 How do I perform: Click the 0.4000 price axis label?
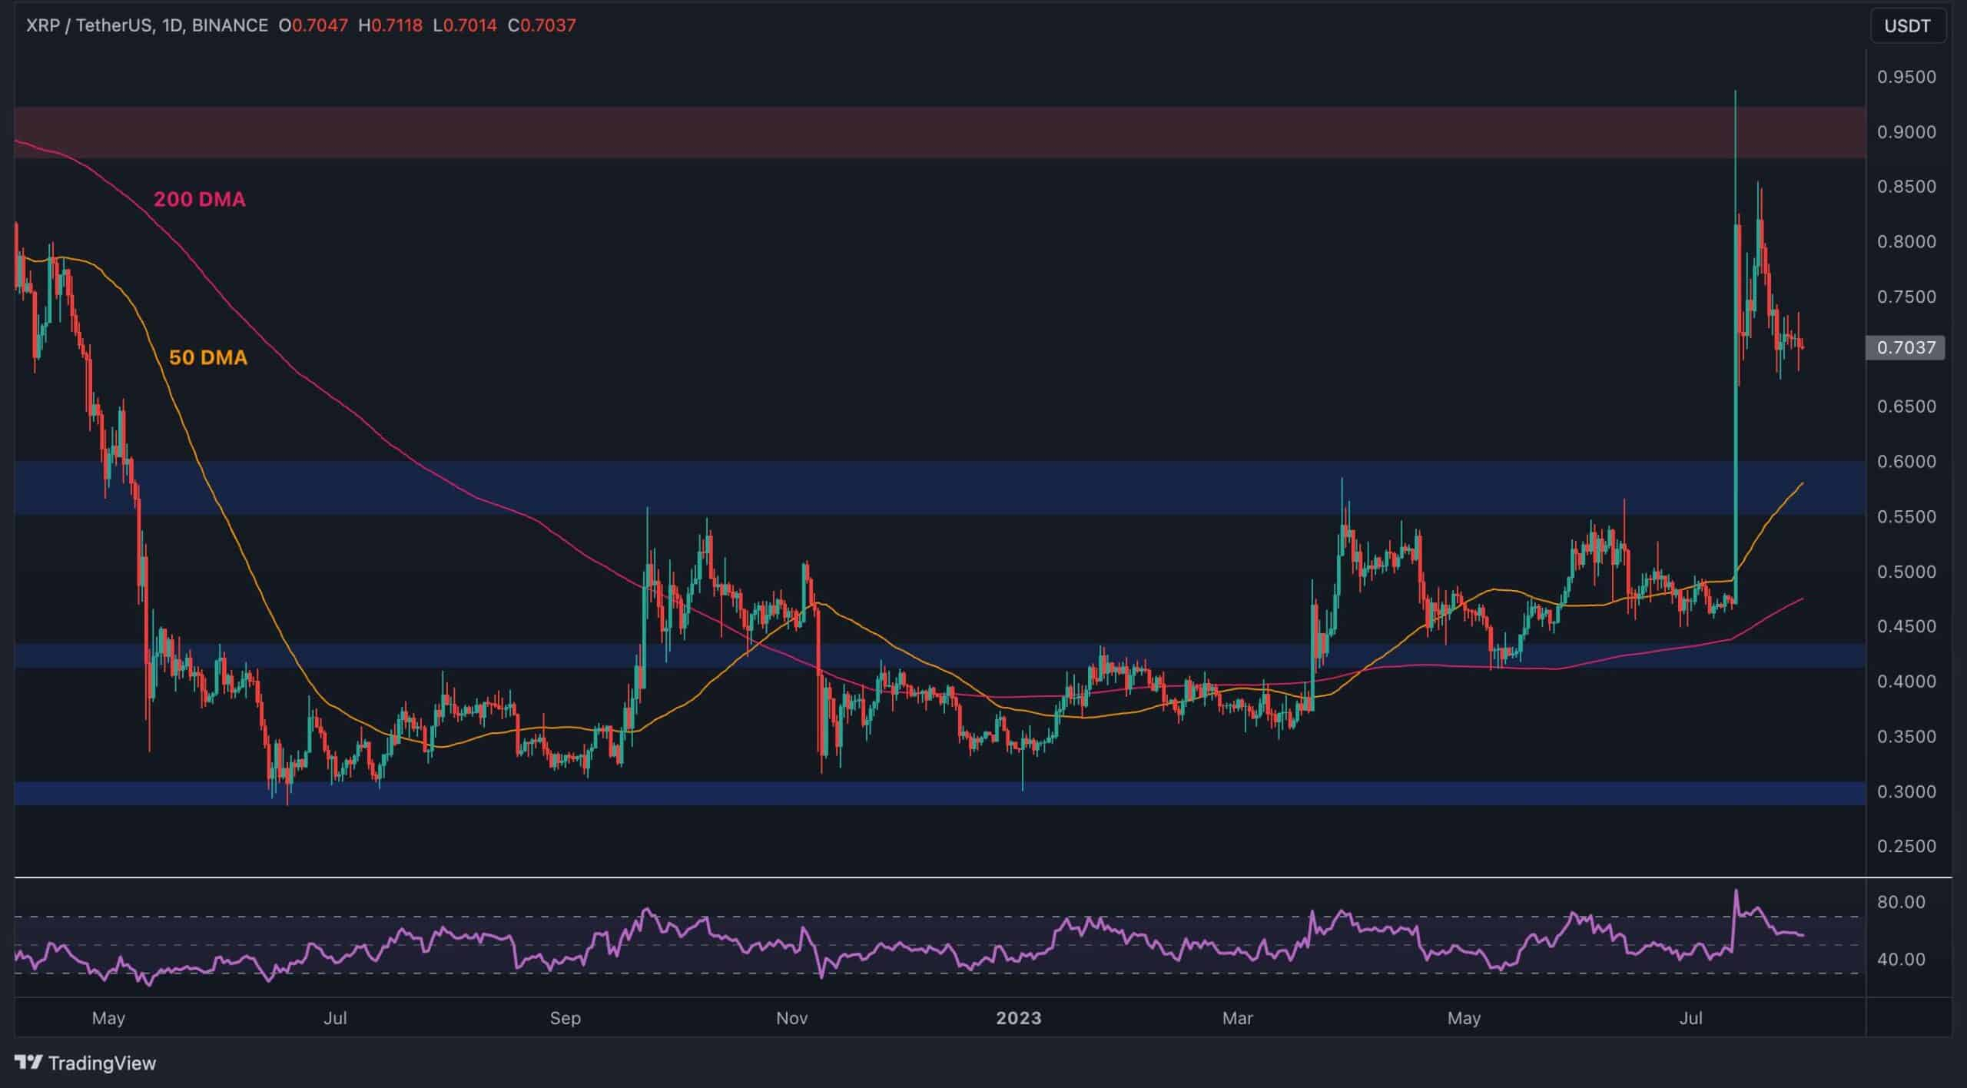tap(1906, 682)
